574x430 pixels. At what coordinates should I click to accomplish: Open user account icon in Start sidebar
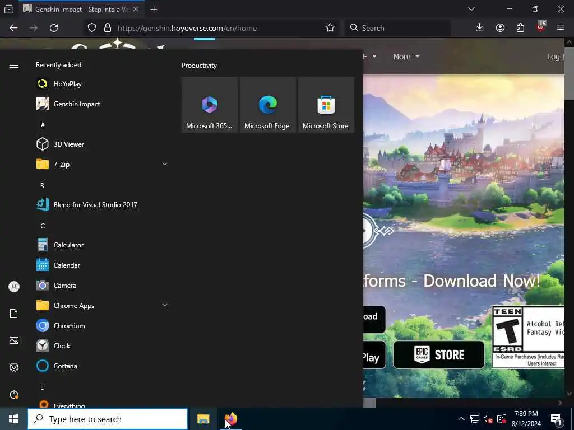(x=14, y=287)
